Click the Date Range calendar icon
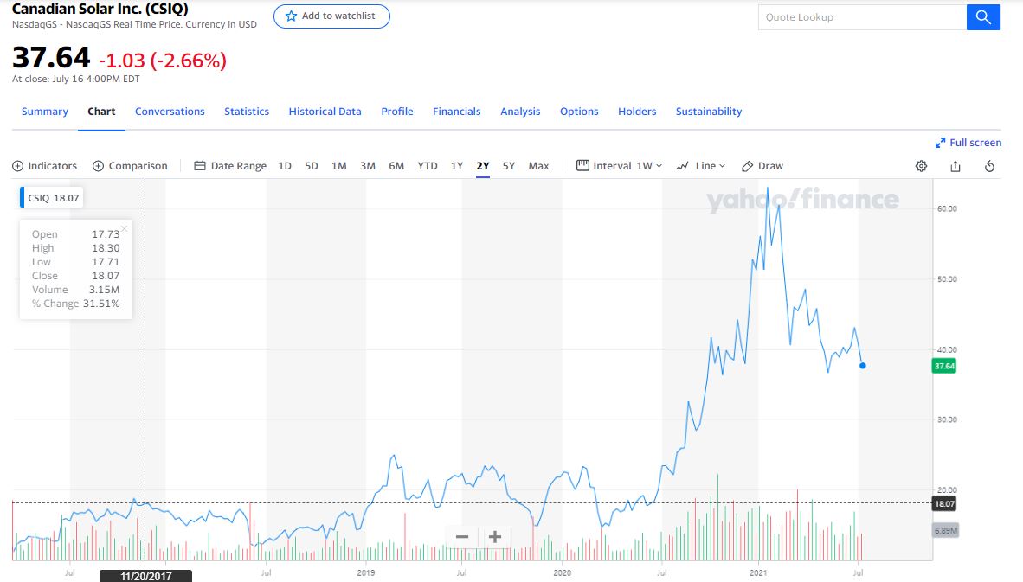The height and width of the screenshot is (582, 1023). tap(200, 166)
